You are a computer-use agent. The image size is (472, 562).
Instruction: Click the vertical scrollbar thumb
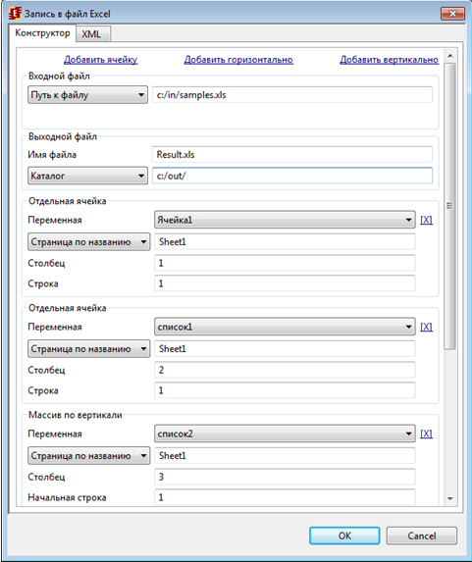[x=449, y=206]
